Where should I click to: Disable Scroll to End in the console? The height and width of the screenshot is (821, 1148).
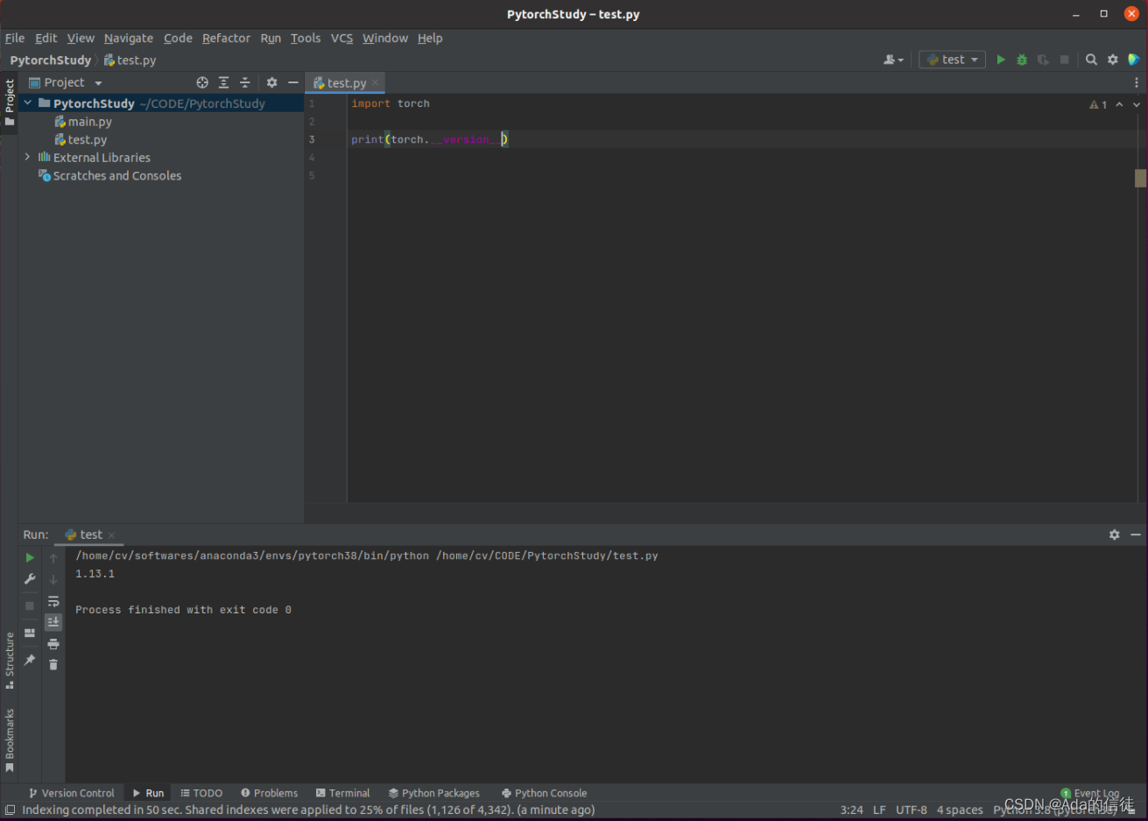click(53, 622)
